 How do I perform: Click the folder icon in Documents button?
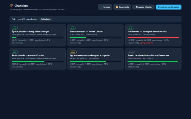(117, 7)
